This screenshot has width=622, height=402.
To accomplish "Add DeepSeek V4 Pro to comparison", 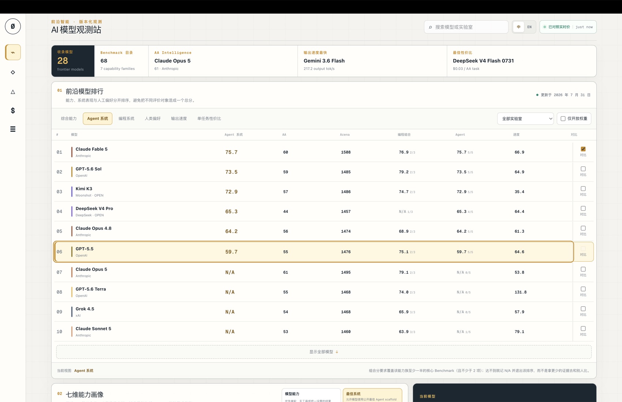I will 583,208.
